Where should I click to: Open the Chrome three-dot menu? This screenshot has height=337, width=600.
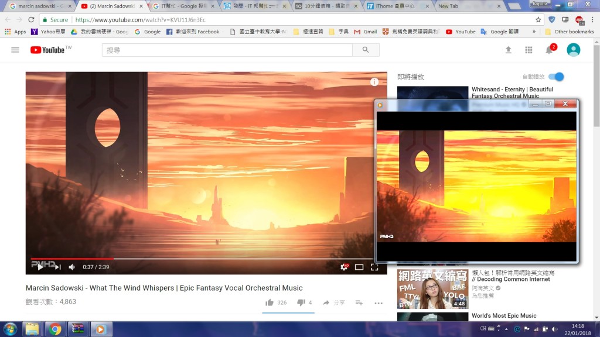pos(592,19)
